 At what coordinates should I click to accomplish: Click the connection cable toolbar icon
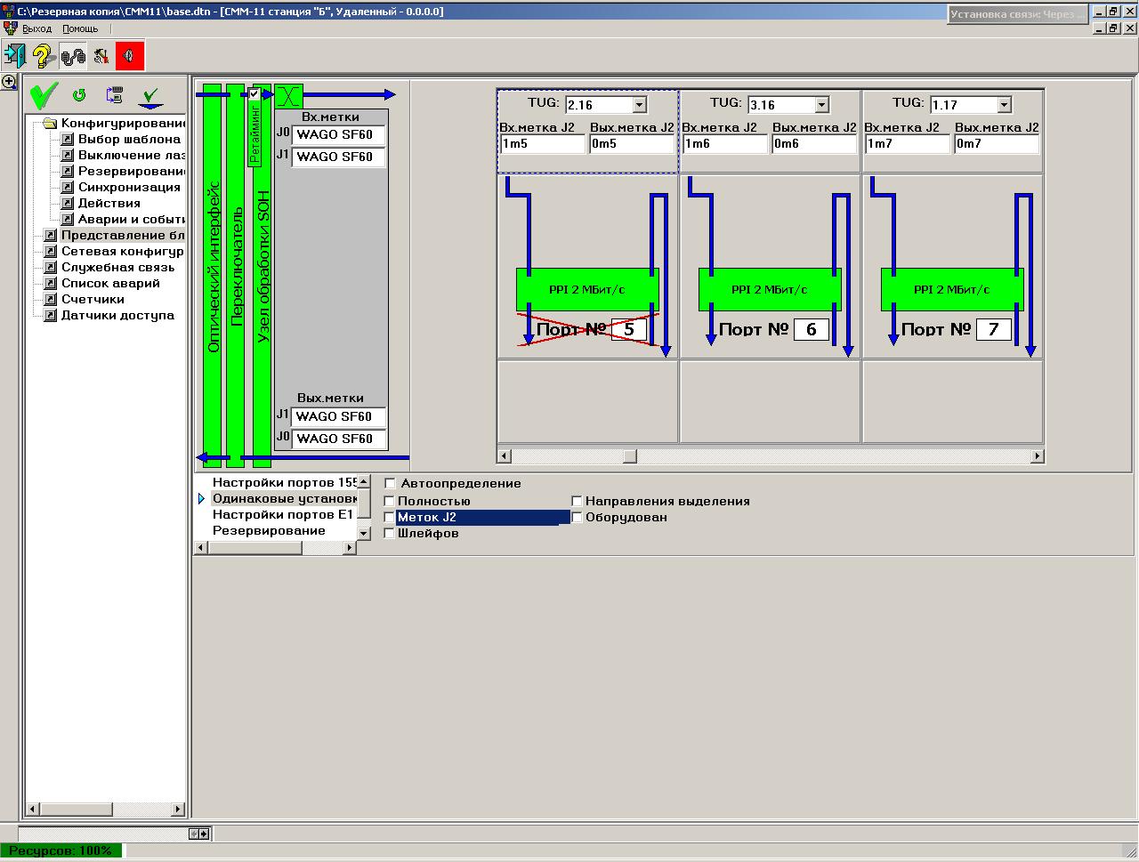[x=73, y=56]
